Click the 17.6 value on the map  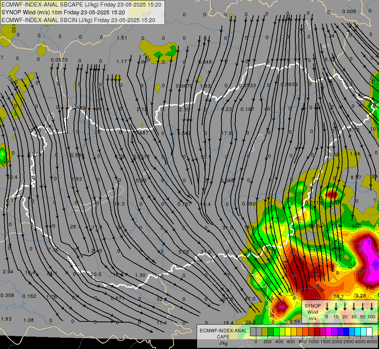pos(226,133)
